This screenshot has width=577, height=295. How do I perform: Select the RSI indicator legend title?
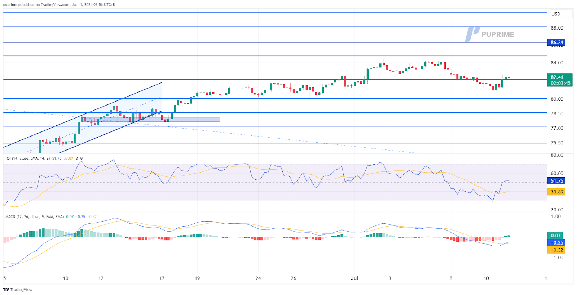coord(28,158)
